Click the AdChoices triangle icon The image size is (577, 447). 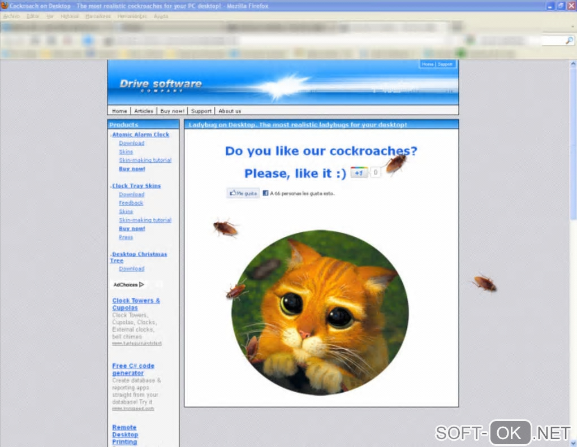coord(141,284)
